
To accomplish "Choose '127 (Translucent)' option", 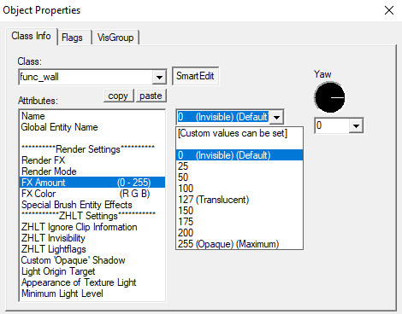I will (x=239, y=200).
